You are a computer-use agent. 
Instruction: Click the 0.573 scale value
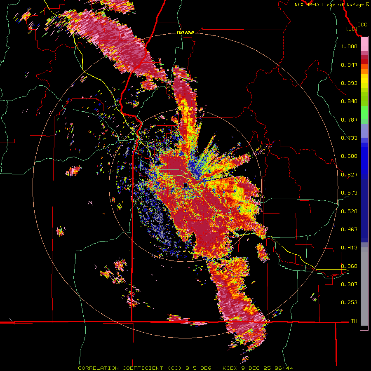pos(349,193)
